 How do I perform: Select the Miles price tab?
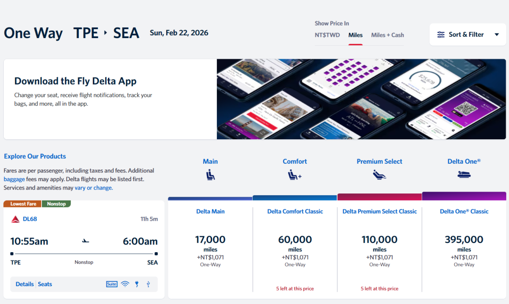click(x=355, y=35)
